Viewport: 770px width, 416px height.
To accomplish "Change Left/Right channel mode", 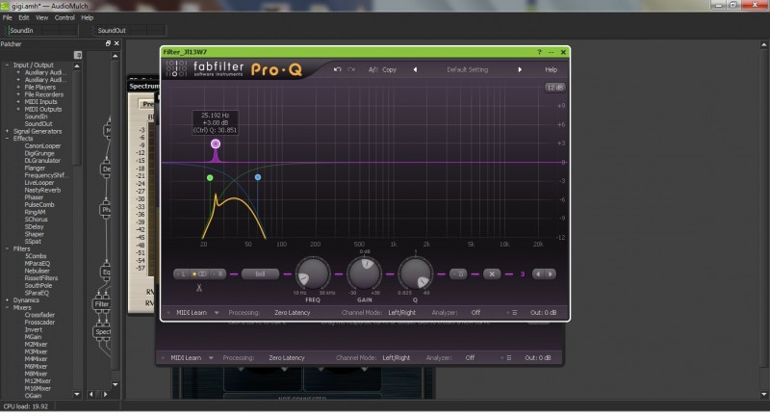I will coord(401,312).
